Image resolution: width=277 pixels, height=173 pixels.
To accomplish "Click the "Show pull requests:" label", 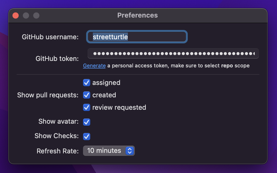I will click(x=48, y=95).
